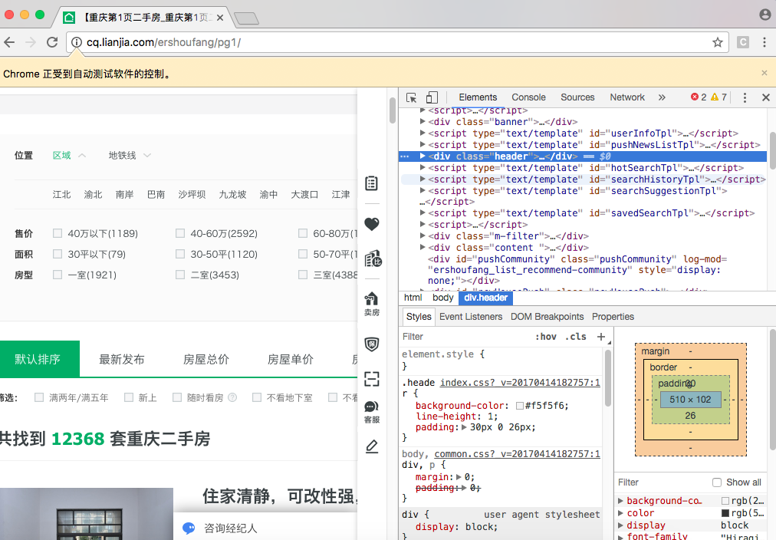
Task: Click the list icon in the page sidebar
Action: [x=372, y=183]
